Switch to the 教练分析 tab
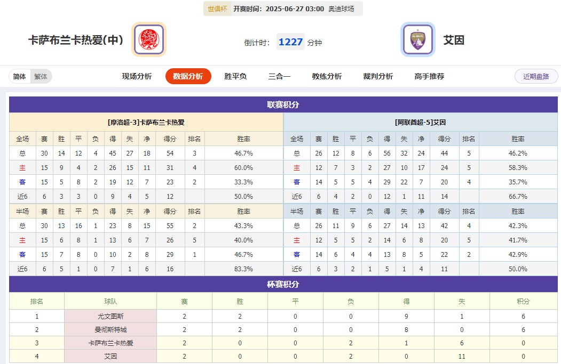Image resolution: width=561 pixels, height=364 pixels. [x=327, y=76]
